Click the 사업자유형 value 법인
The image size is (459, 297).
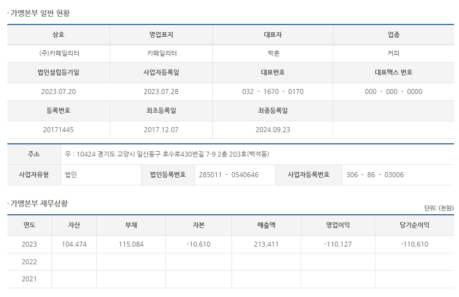(71, 175)
